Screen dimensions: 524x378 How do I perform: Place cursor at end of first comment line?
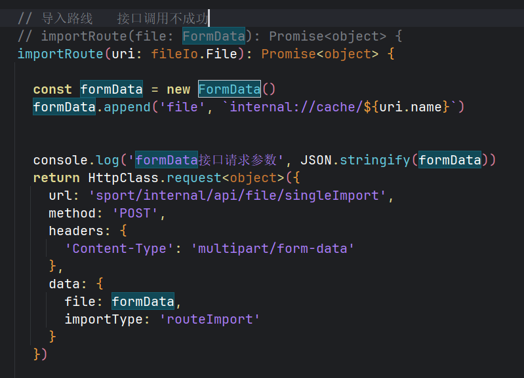click(x=209, y=18)
